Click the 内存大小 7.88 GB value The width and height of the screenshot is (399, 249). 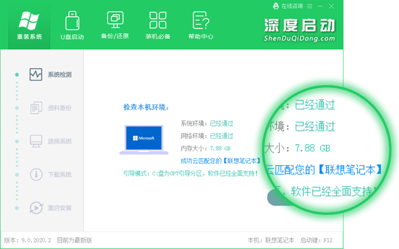(220, 148)
